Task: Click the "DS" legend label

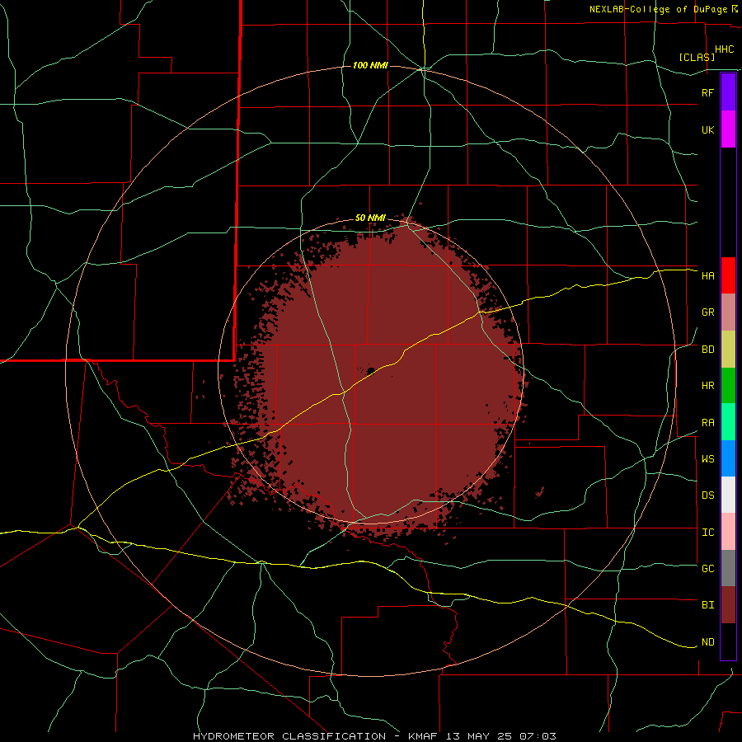Action: [x=707, y=495]
